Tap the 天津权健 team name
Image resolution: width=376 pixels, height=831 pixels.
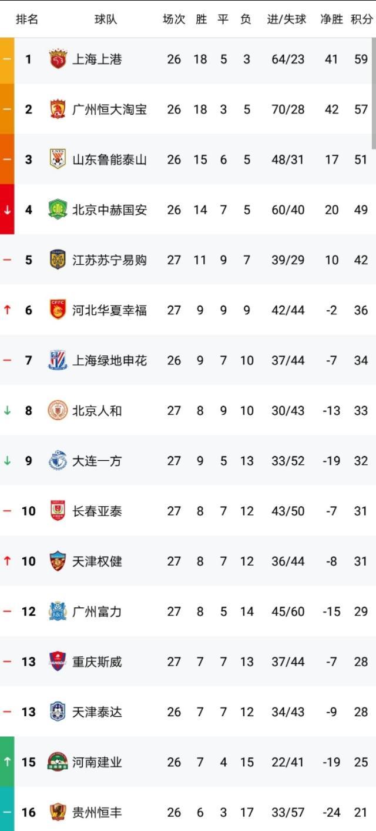click(97, 561)
